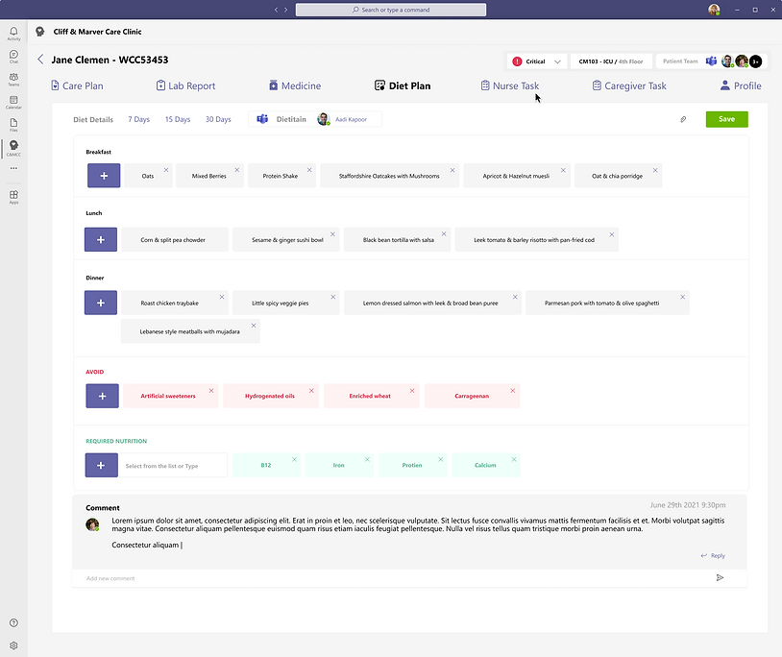The height and width of the screenshot is (657, 782).
Task: Remove Mixed Berries from breakfast
Action: coord(237,170)
